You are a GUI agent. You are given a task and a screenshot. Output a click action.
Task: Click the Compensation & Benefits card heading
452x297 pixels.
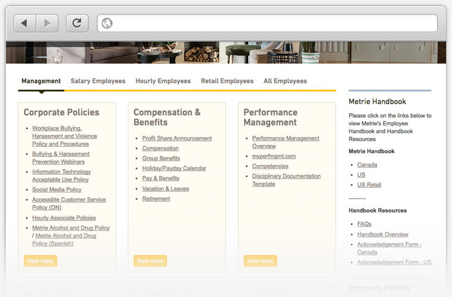click(167, 117)
